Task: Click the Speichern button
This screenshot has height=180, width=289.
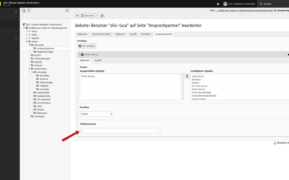Action: pyautogui.click(x=88, y=16)
